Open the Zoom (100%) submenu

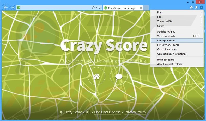pos(177,21)
